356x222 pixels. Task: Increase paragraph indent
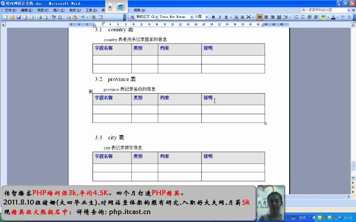click(x=316, y=17)
